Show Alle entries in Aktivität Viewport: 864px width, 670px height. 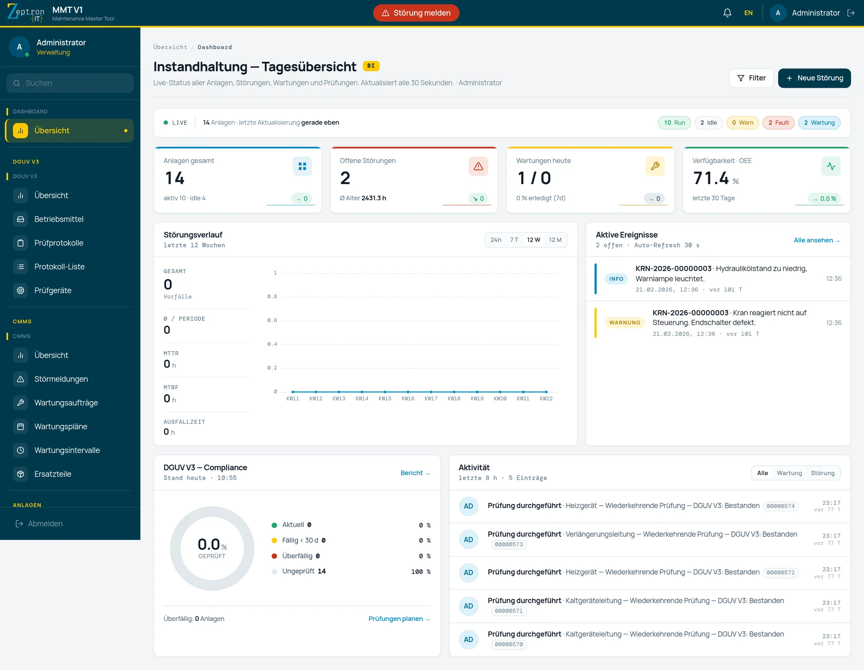[x=762, y=473]
